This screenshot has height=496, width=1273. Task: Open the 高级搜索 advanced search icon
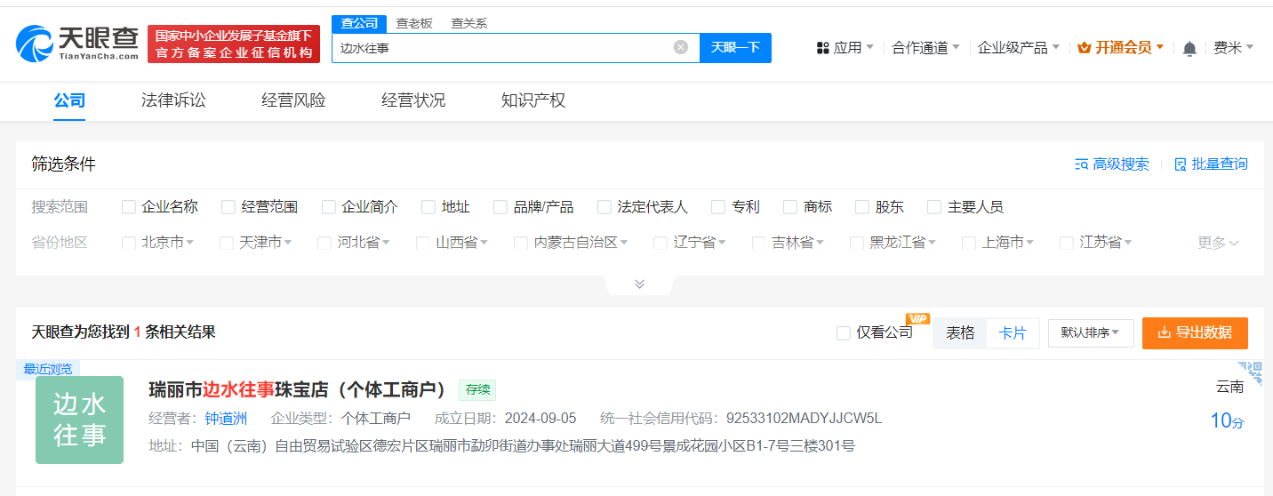coord(1082,164)
